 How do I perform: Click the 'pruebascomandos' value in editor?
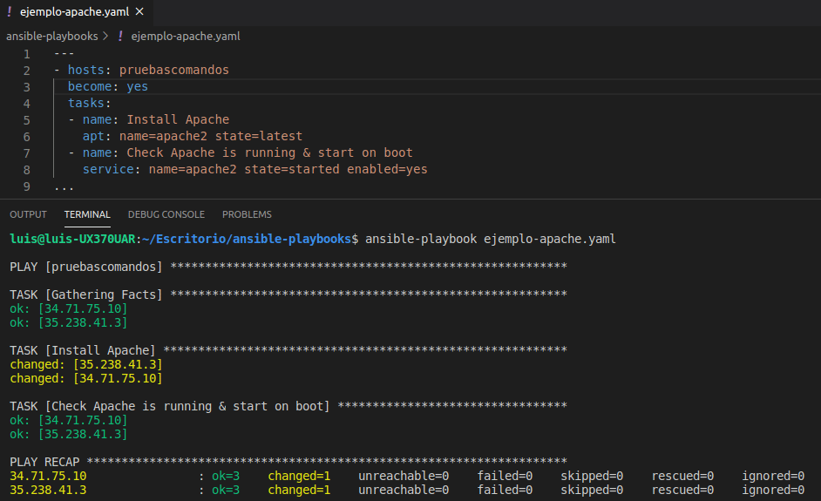click(x=173, y=71)
